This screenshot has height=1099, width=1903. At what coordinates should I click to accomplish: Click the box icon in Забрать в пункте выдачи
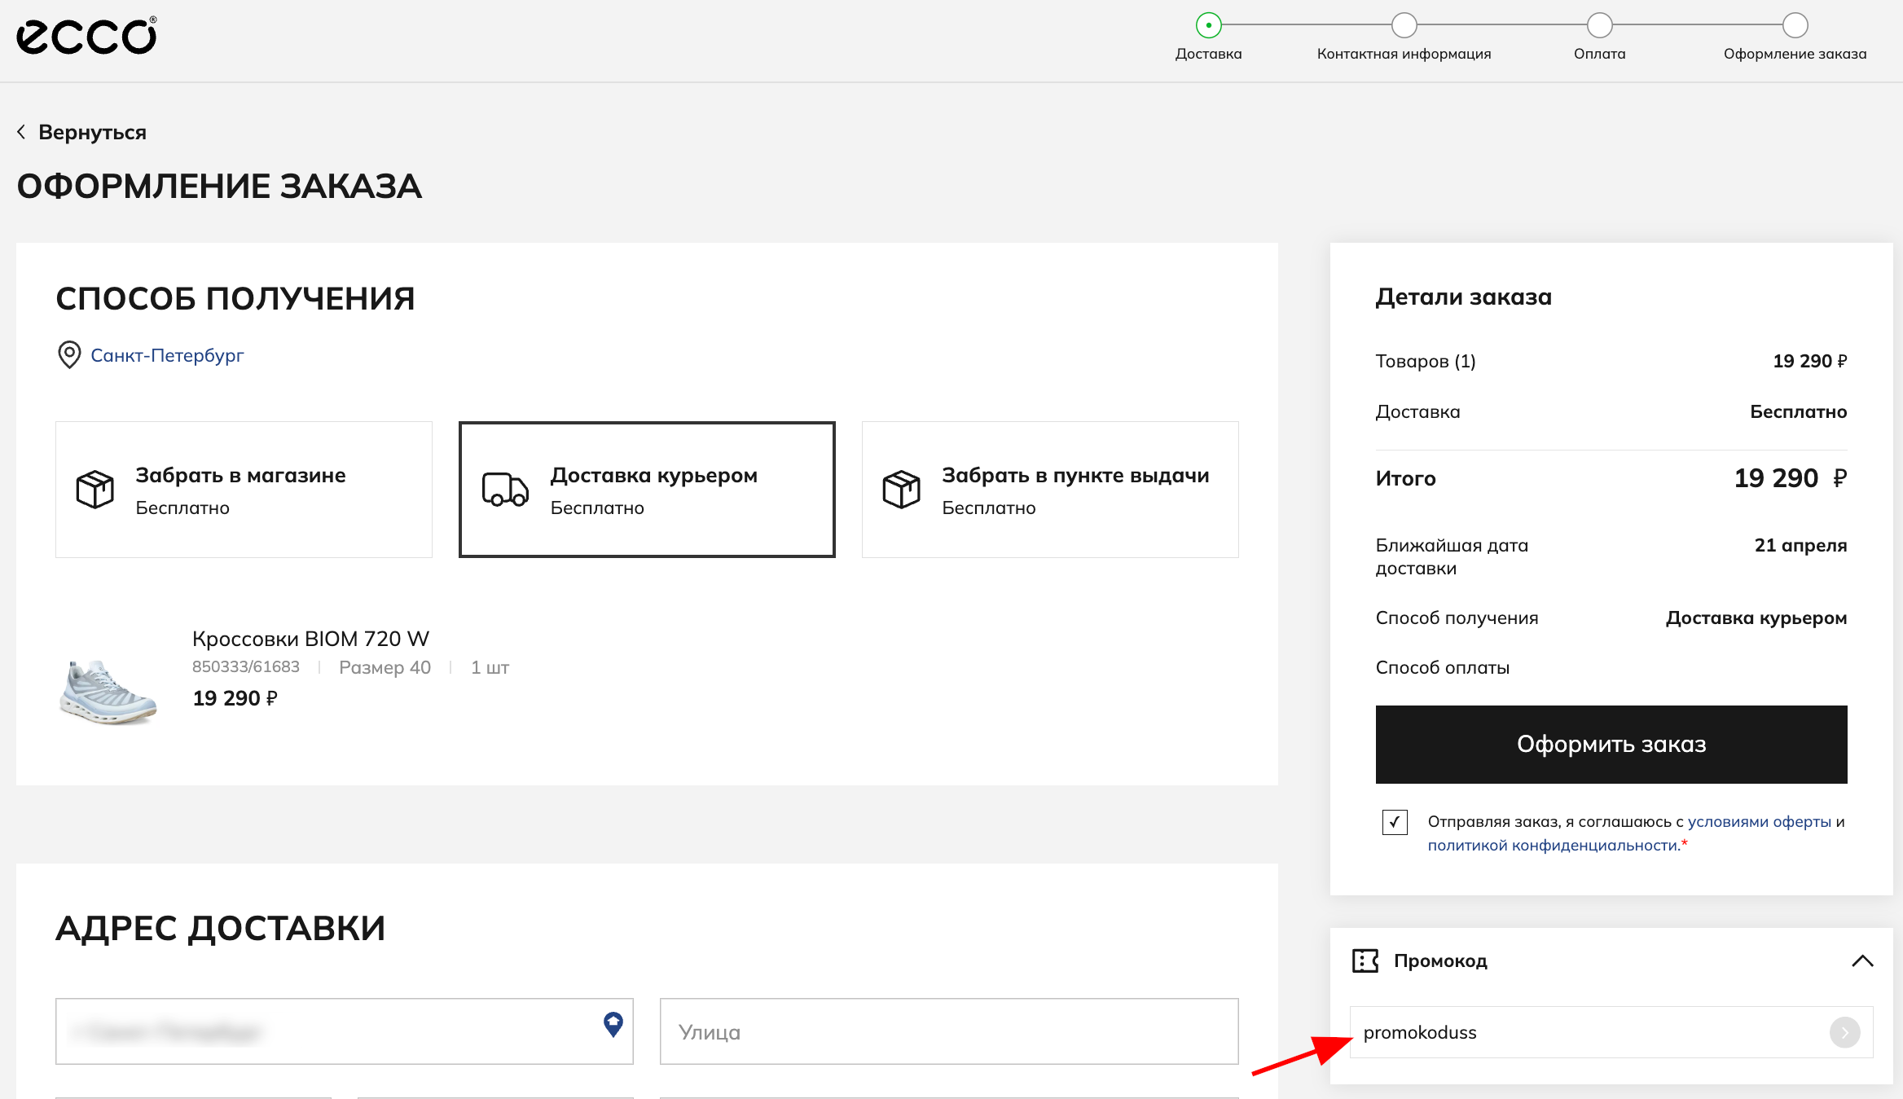click(x=901, y=490)
